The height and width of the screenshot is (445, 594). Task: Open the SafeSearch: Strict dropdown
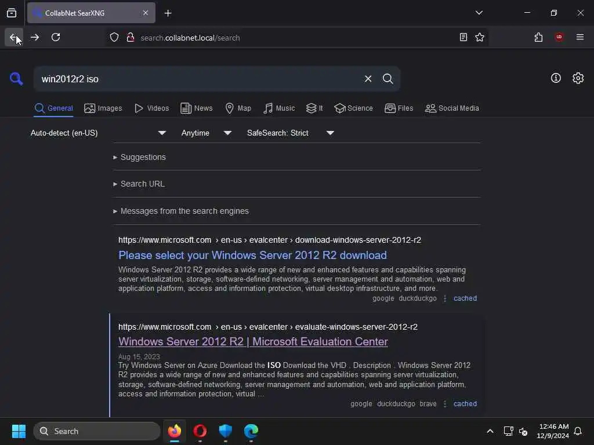pyautogui.click(x=290, y=133)
